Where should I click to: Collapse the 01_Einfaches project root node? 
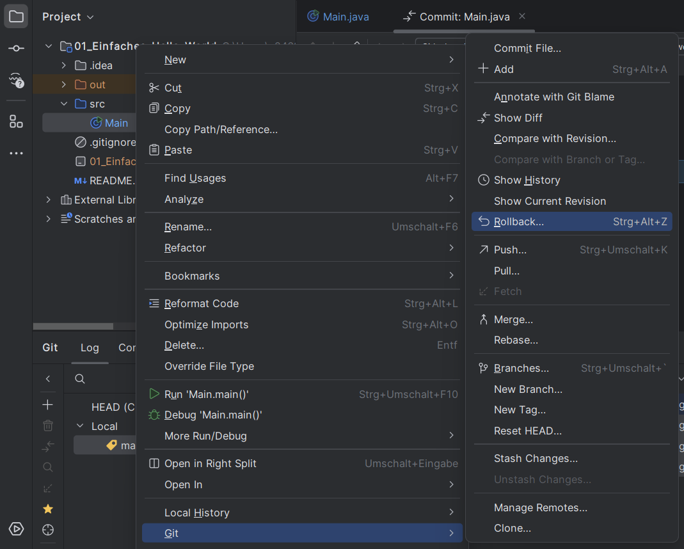point(49,46)
